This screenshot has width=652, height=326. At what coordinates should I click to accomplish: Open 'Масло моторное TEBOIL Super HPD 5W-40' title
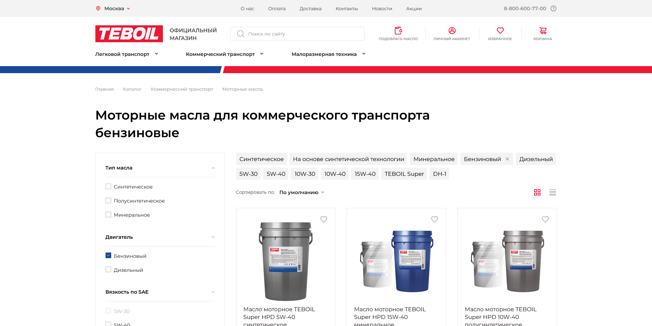(279, 316)
